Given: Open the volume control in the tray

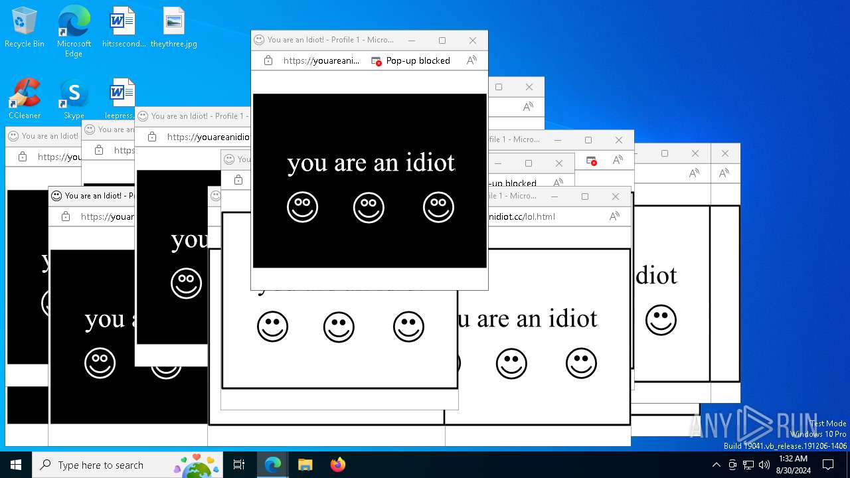Looking at the screenshot, I should coord(764,465).
